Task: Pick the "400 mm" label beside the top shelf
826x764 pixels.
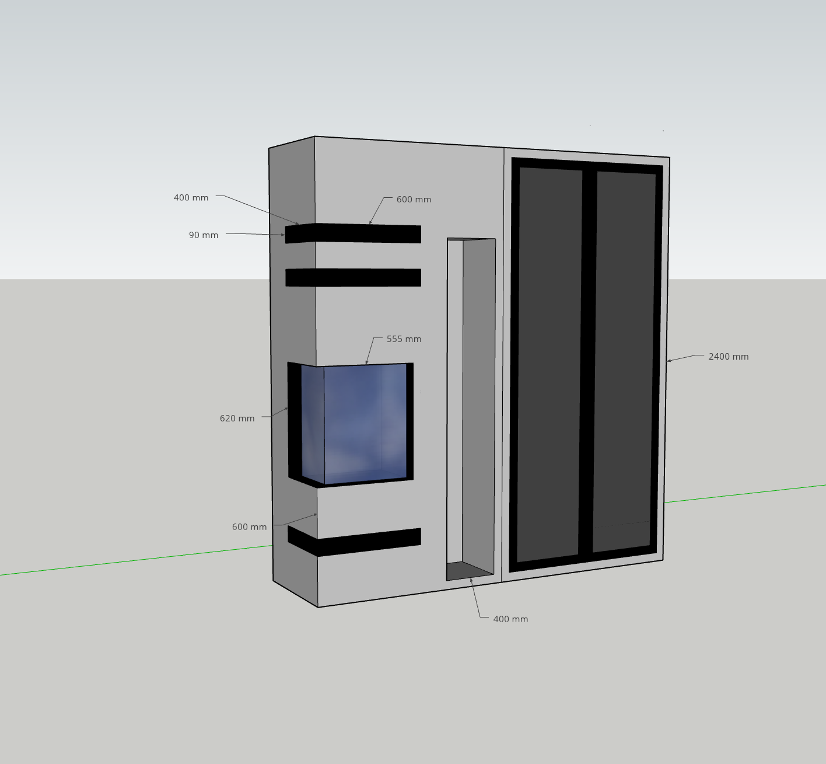Action: point(191,198)
